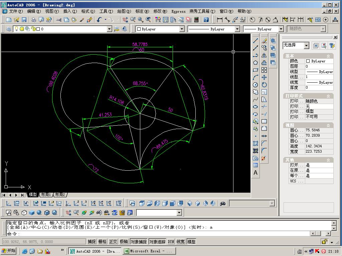342x256 pixels.
Task: Click the Print plot icon
Action: click(34, 20)
